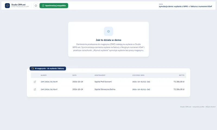Open the info button in header
Screen dimensions: 217x130
[36, 6]
